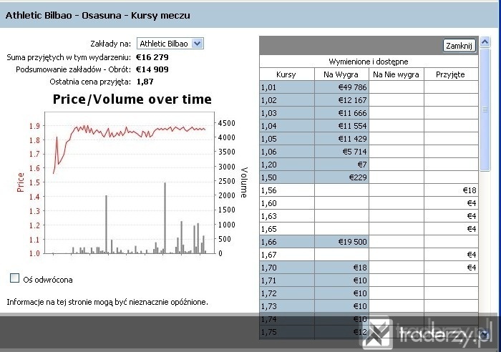501x352 pixels.
Task: Click the €229 amount cell
Action: [341, 177]
